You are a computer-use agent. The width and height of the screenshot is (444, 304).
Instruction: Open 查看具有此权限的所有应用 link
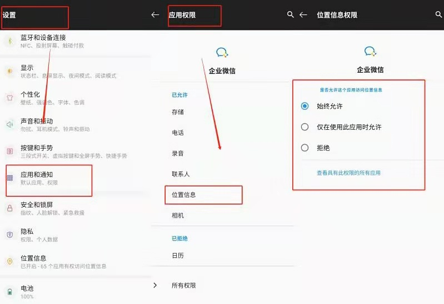(348, 173)
